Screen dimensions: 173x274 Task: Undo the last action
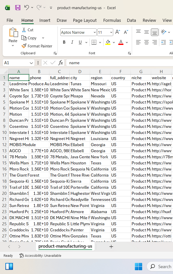pos(27,8)
